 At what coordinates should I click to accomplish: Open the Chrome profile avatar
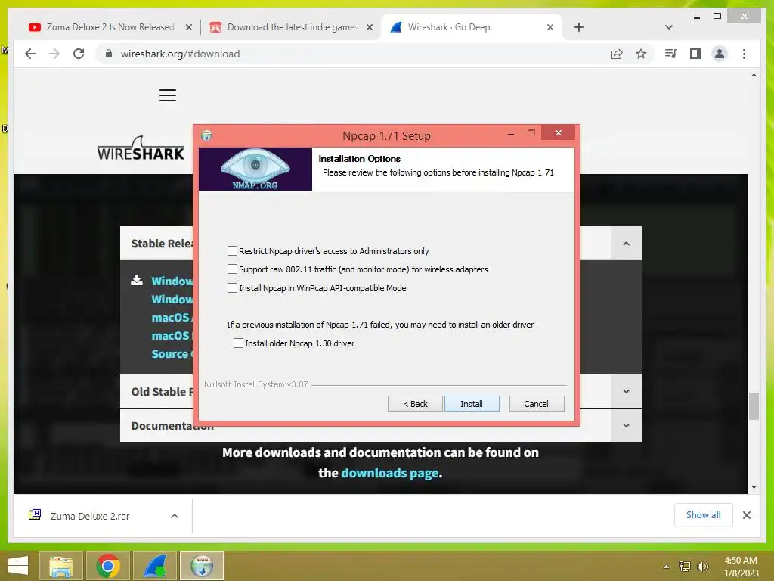[x=720, y=54]
